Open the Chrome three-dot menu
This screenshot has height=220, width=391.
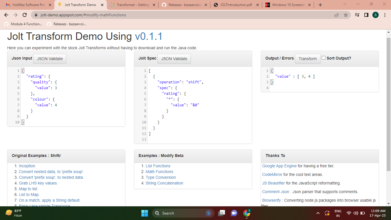pyautogui.click(x=384, y=15)
